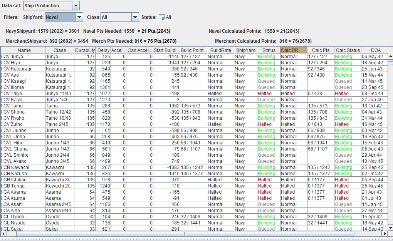Click the horizontal scrollbar right arrow
This screenshot has width=393, height=241.
[385, 233]
